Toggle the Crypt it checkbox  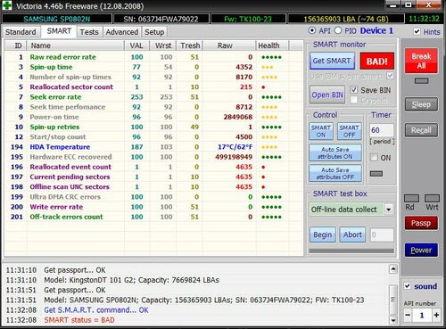click(x=354, y=100)
